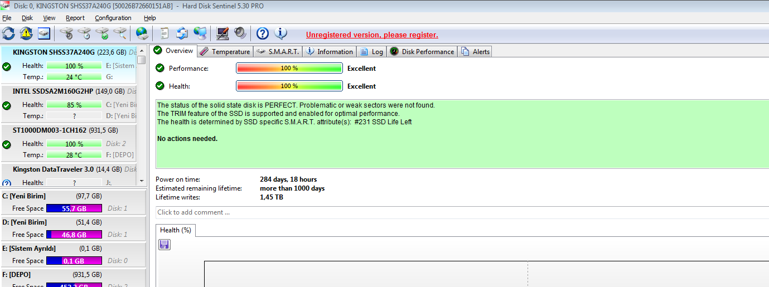Click the disk icon with clock

pyautogui.click(x=84, y=33)
